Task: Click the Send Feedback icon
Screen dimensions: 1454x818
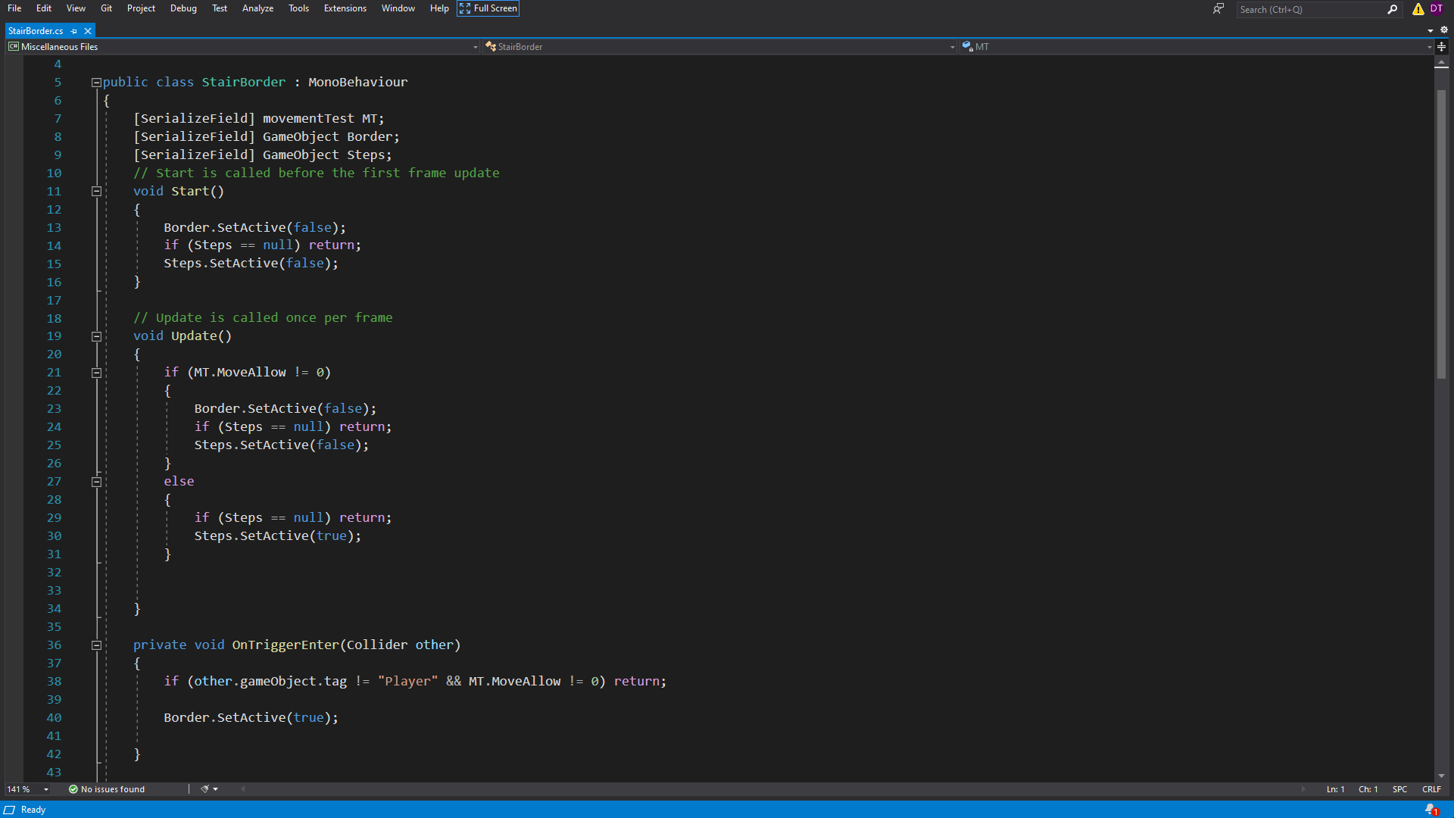Action: 1218,8
